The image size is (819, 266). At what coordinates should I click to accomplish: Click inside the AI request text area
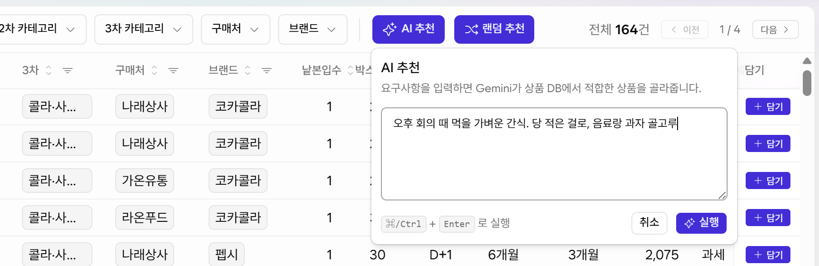click(554, 154)
